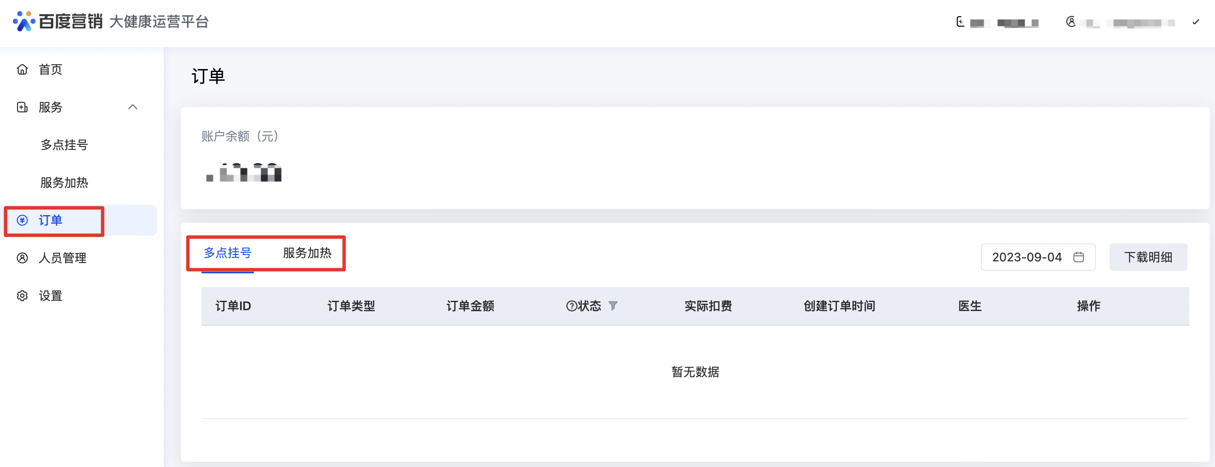1215x467 pixels.
Task: Open 服务加热 in the sidebar
Action: [x=64, y=183]
